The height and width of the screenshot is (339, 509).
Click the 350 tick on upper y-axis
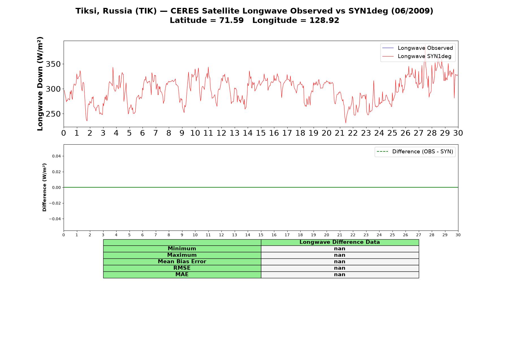tap(53, 64)
